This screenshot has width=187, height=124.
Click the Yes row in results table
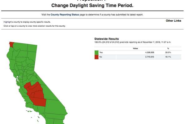click(x=138, y=53)
